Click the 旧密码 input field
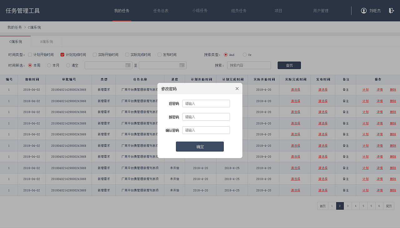Screen dimensions: 400x228 pyautogui.click(x=206, y=103)
